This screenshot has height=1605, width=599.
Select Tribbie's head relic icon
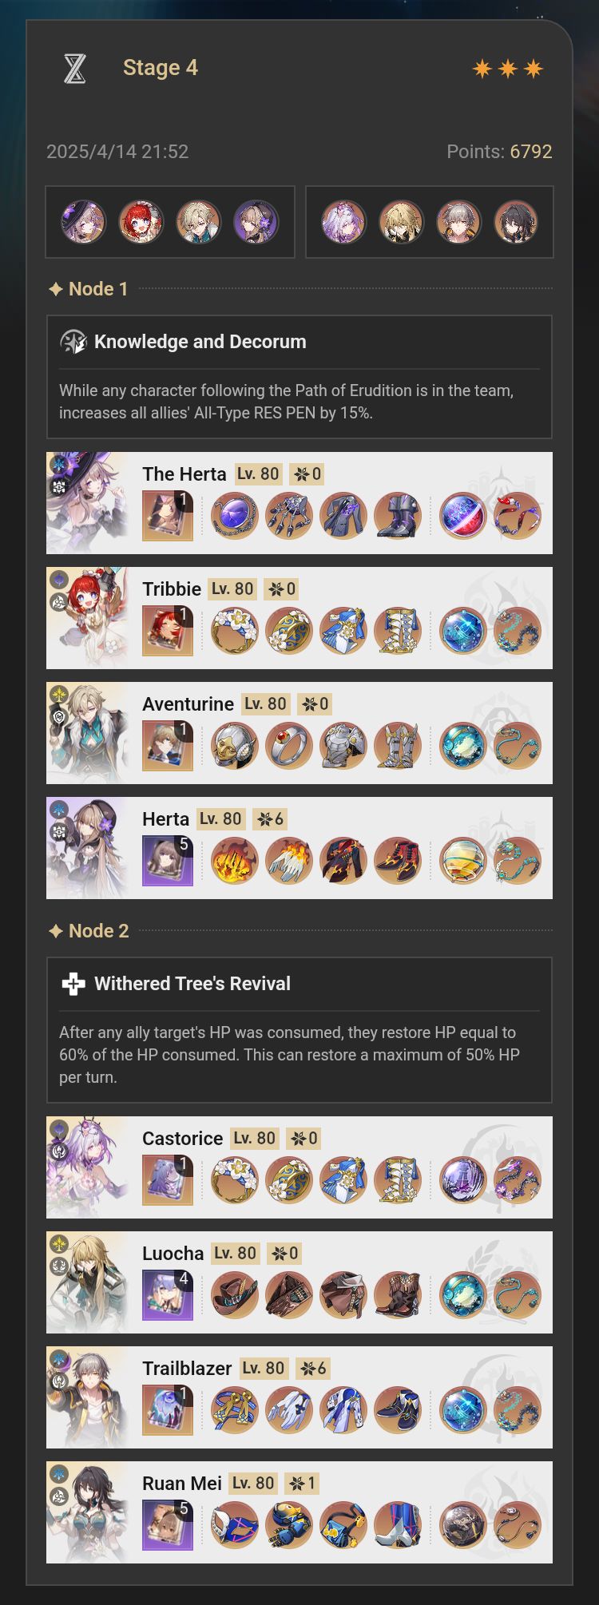tap(235, 631)
